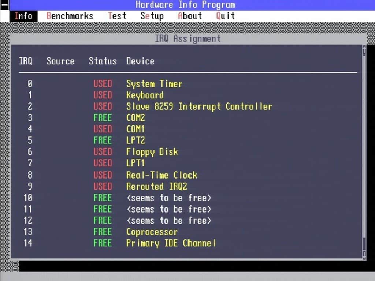Select the Rerouted IRQ2 entry

tap(157, 186)
